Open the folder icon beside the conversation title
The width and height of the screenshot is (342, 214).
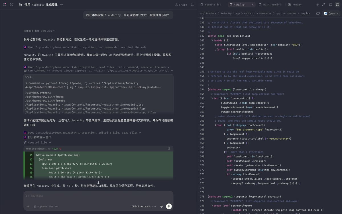[20, 5]
